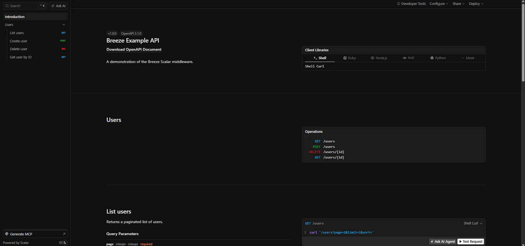
Task: Go to List users in sidebar
Action: click(37, 33)
